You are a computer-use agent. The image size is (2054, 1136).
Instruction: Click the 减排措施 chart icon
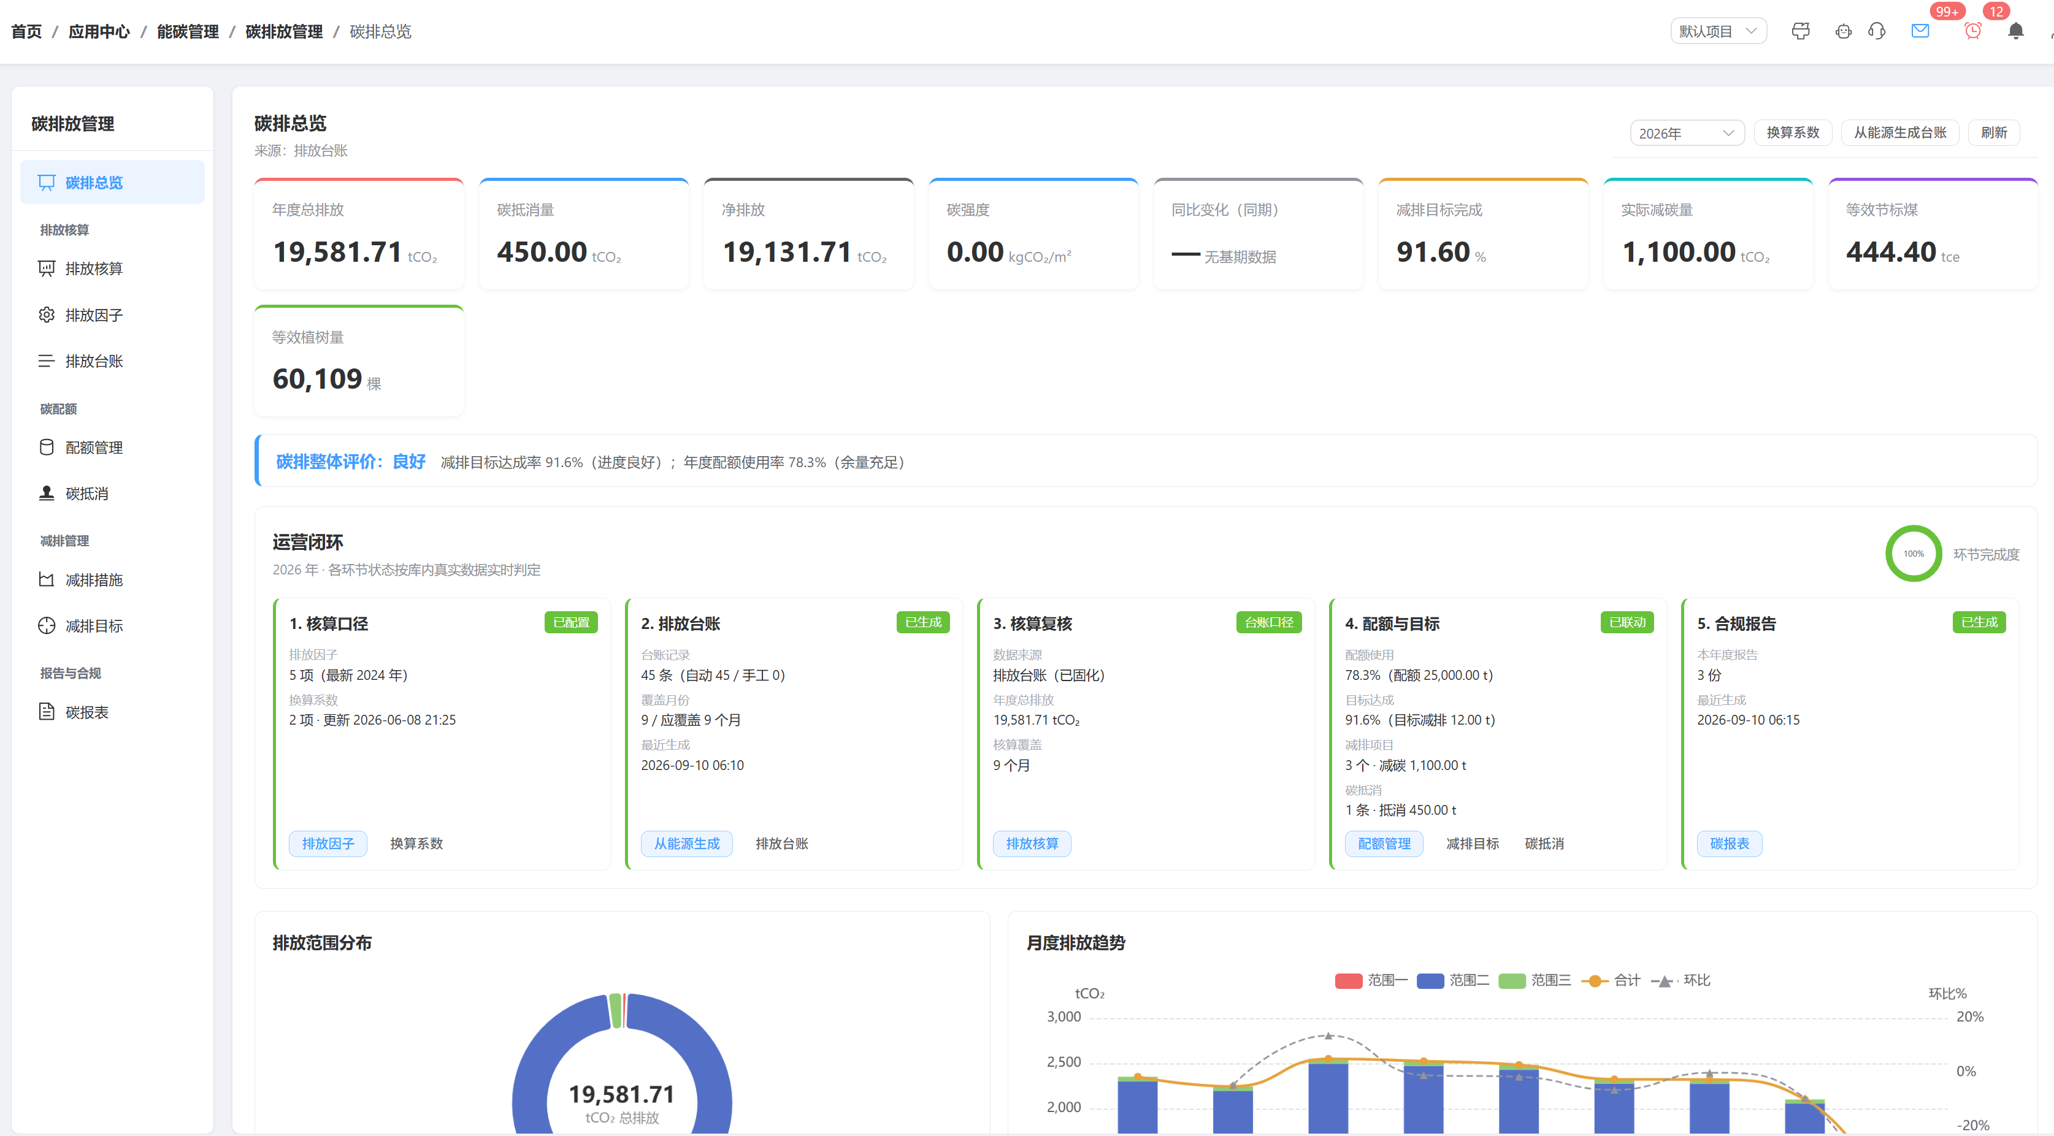tap(47, 579)
